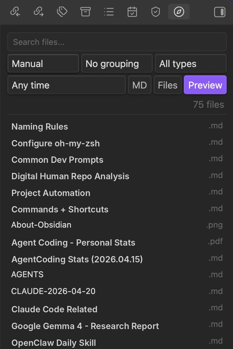Open the outgoing links pane icon
233x349 pixels.
[x=39, y=12]
